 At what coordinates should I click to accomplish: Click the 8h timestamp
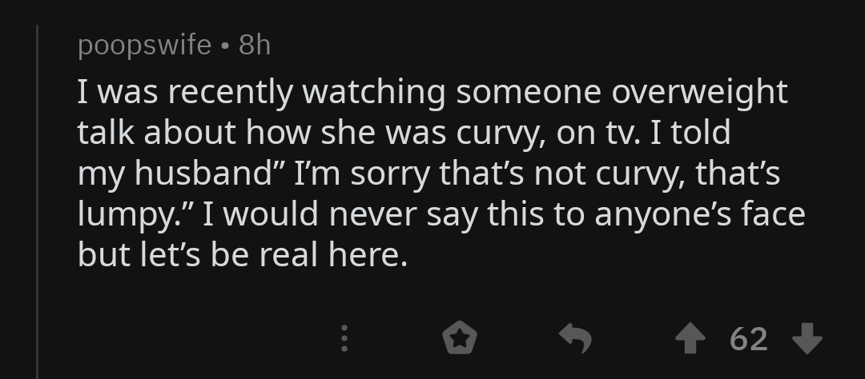(255, 46)
